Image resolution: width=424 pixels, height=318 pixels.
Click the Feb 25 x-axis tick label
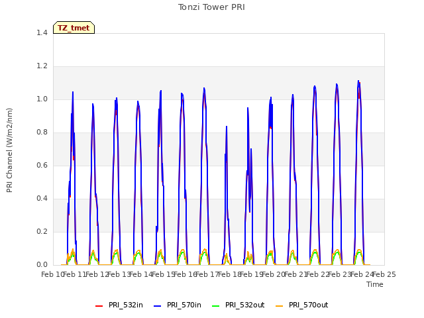(x=384, y=274)
